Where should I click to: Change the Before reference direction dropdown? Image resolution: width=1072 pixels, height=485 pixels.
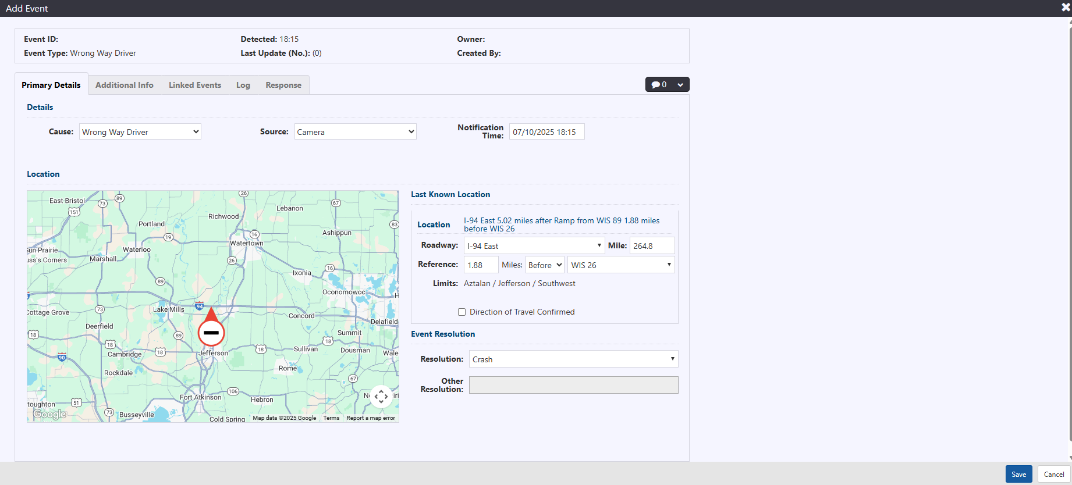(545, 265)
